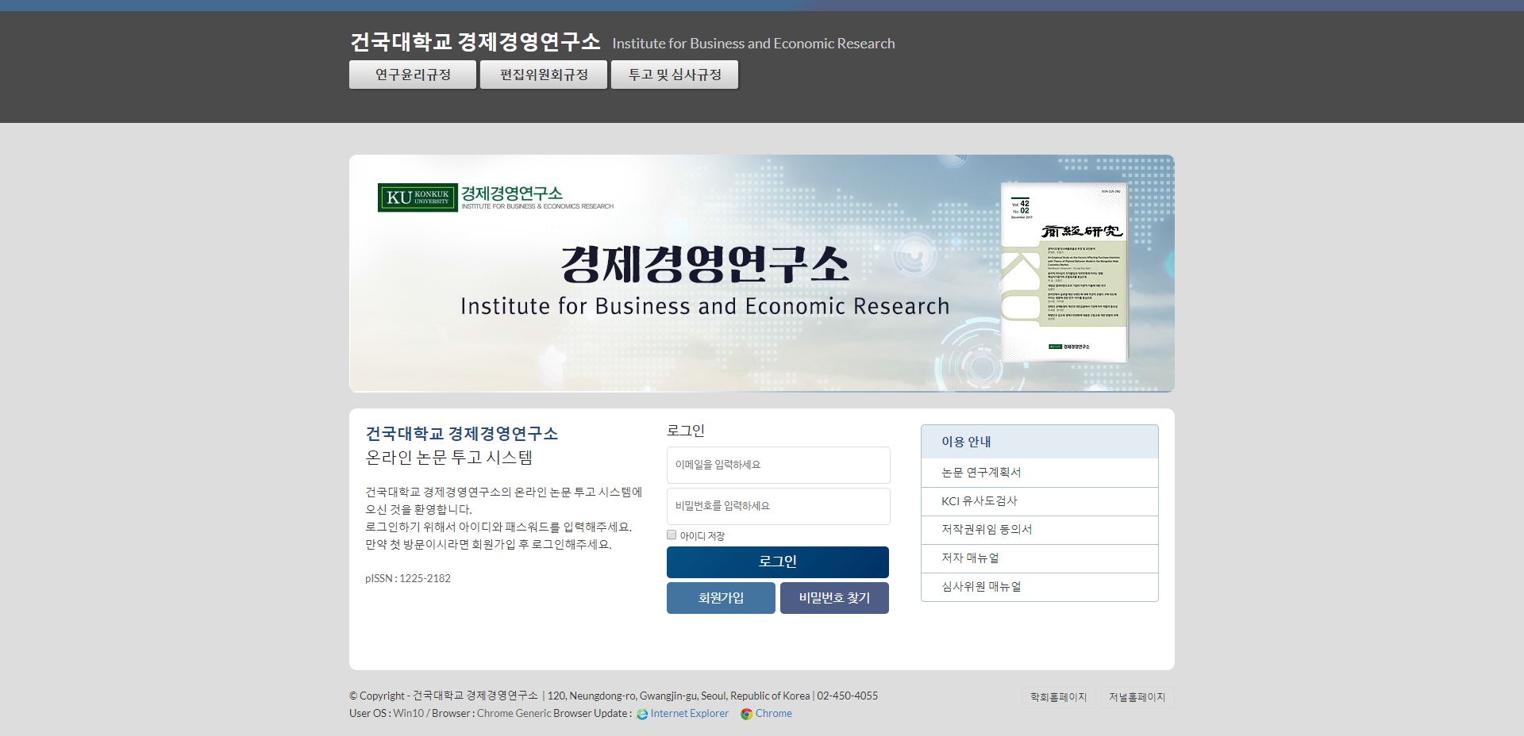
Task: Open 저작권위임 동의서 item
Action: pos(1040,530)
